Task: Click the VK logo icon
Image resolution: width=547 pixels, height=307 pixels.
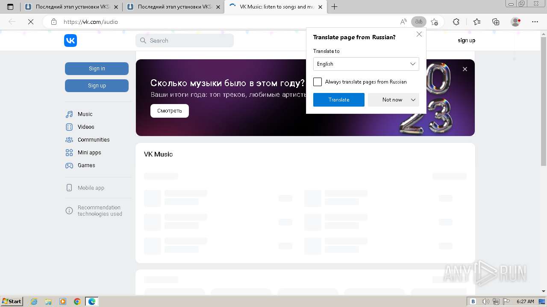Action: click(71, 41)
